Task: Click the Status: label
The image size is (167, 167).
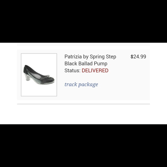Action: pyautogui.click(x=73, y=71)
